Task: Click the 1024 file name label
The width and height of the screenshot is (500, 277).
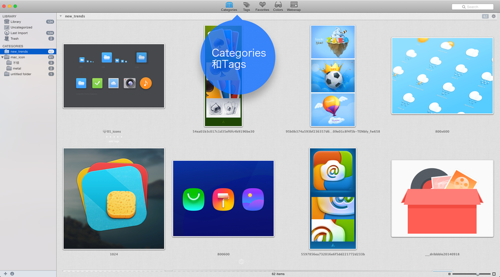Action: click(114, 254)
